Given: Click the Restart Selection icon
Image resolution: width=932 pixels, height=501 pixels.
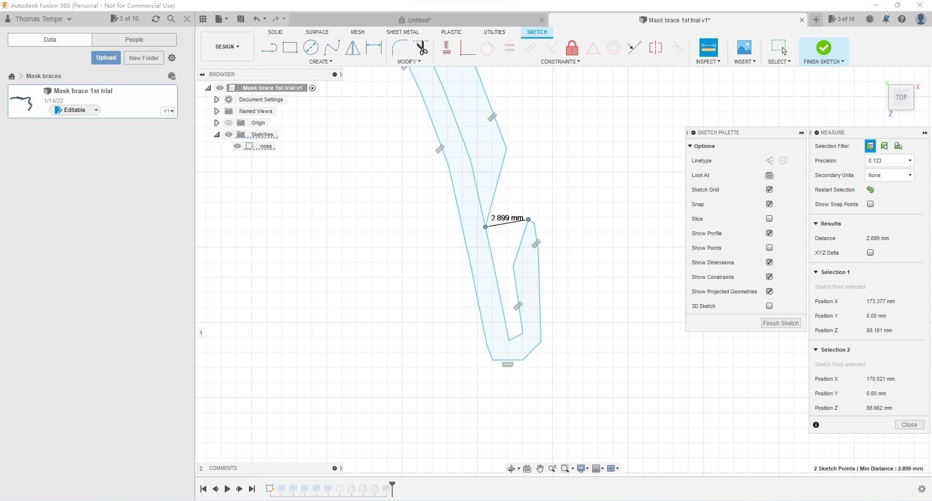Looking at the screenshot, I should 870,190.
